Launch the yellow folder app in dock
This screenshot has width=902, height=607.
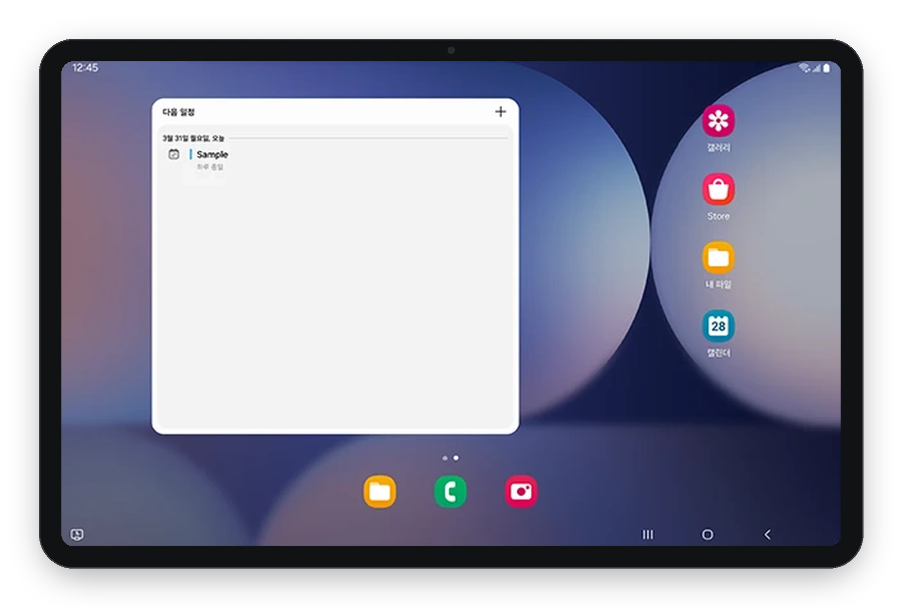[x=379, y=492]
